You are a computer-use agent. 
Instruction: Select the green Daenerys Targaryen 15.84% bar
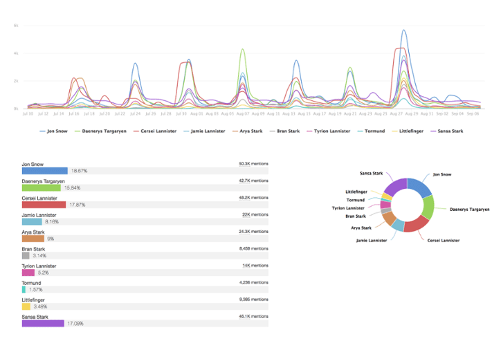point(41,187)
